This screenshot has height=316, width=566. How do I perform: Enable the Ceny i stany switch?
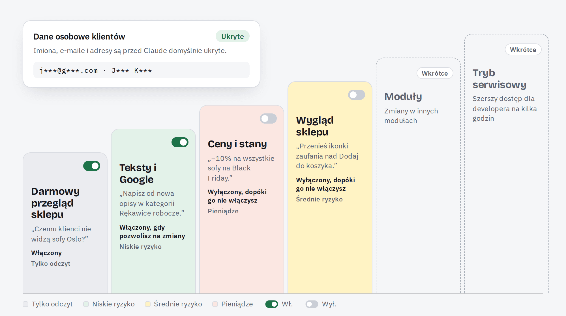click(268, 118)
